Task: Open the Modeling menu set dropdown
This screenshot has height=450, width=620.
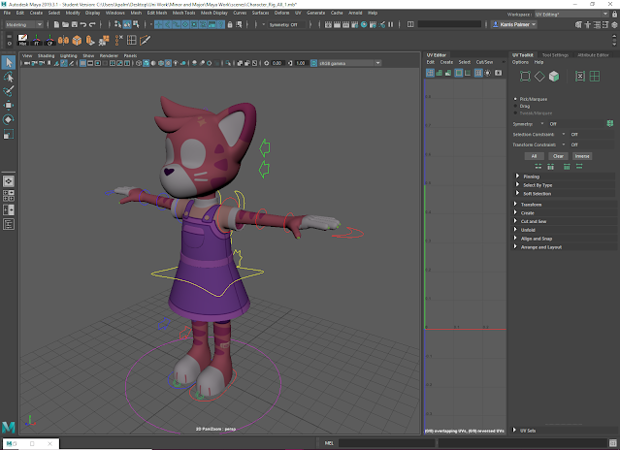Action: coord(24,24)
